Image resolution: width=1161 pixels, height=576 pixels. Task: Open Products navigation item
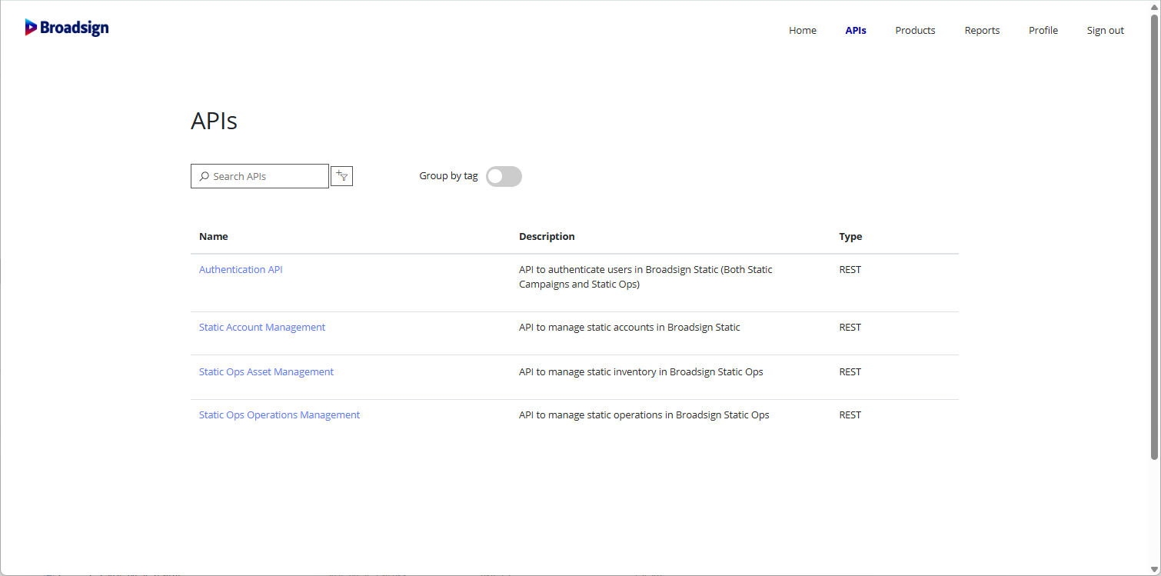coord(915,31)
